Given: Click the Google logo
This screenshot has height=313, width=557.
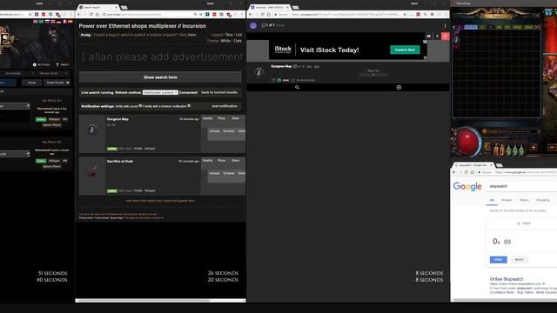Looking at the screenshot, I should [467, 186].
